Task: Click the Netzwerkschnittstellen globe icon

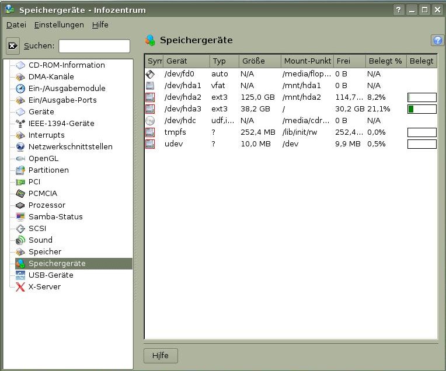Action: pos(20,146)
